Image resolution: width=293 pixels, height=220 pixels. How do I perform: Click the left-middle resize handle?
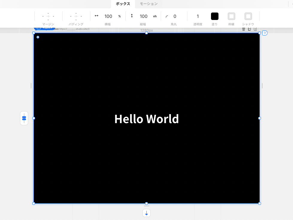pos(34,118)
